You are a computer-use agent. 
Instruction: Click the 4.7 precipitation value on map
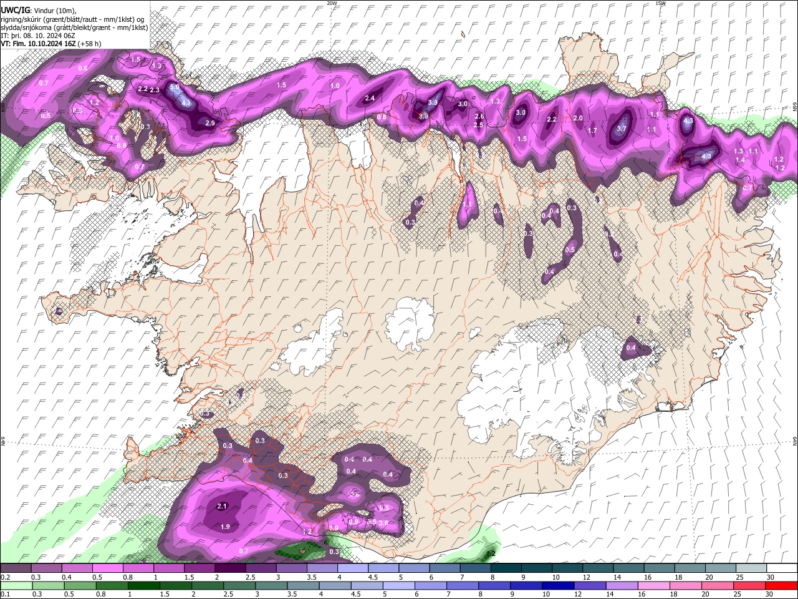point(186,103)
